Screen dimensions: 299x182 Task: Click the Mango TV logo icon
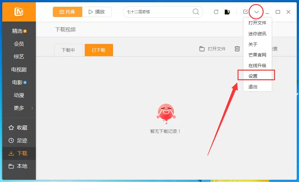click(19, 12)
